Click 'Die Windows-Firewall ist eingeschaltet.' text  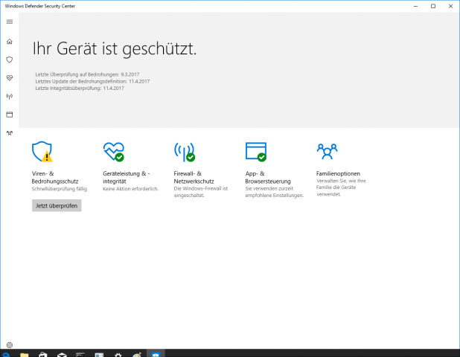click(201, 192)
